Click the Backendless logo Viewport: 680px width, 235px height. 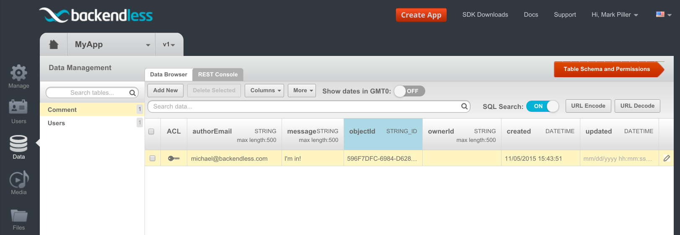[x=96, y=15]
